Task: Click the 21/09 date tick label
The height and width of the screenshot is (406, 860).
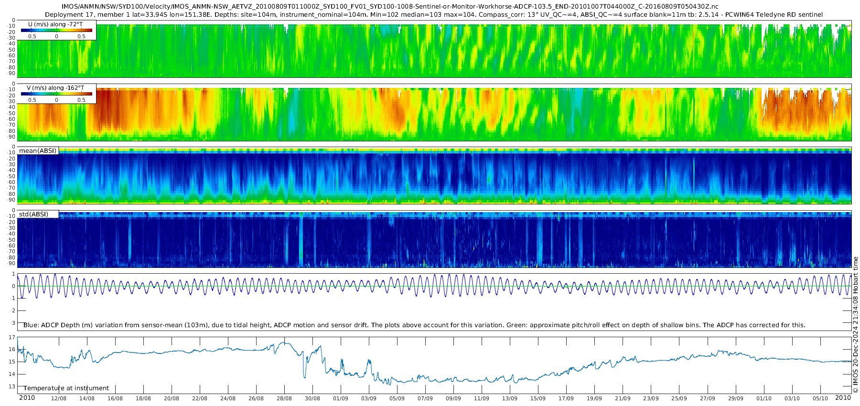Action: pyautogui.click(x=623, y=399)
